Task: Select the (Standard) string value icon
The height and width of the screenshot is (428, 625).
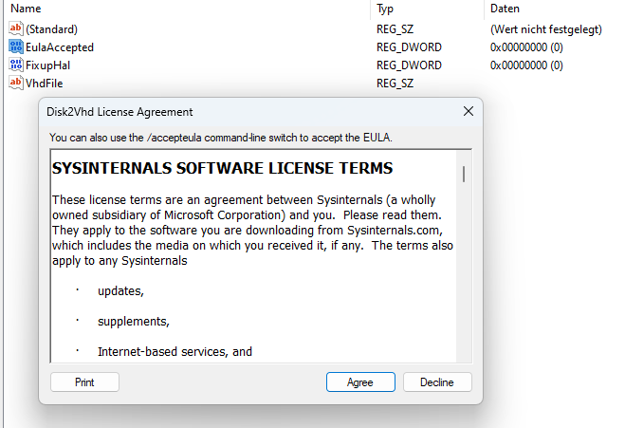Action: coord(15,28)
